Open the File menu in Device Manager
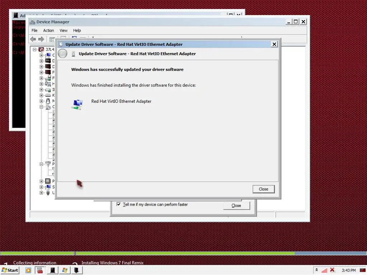Viewport: 367px width, 275px height. click(x=34, y=30)
